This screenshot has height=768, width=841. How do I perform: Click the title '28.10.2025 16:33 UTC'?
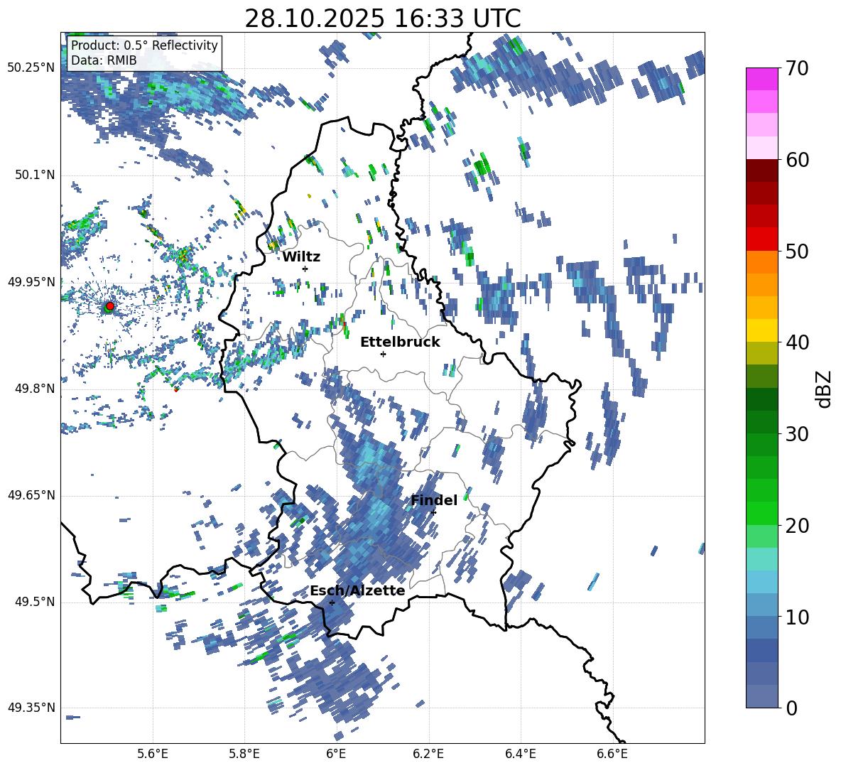tap(382, 18)
